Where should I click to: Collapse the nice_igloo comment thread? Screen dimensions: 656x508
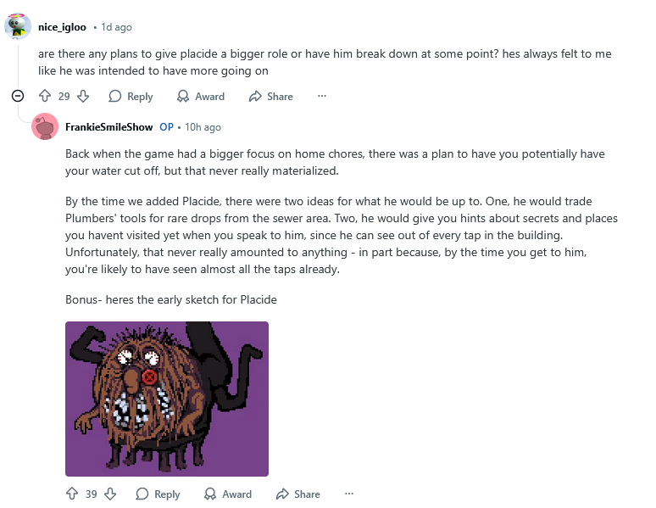18,96
